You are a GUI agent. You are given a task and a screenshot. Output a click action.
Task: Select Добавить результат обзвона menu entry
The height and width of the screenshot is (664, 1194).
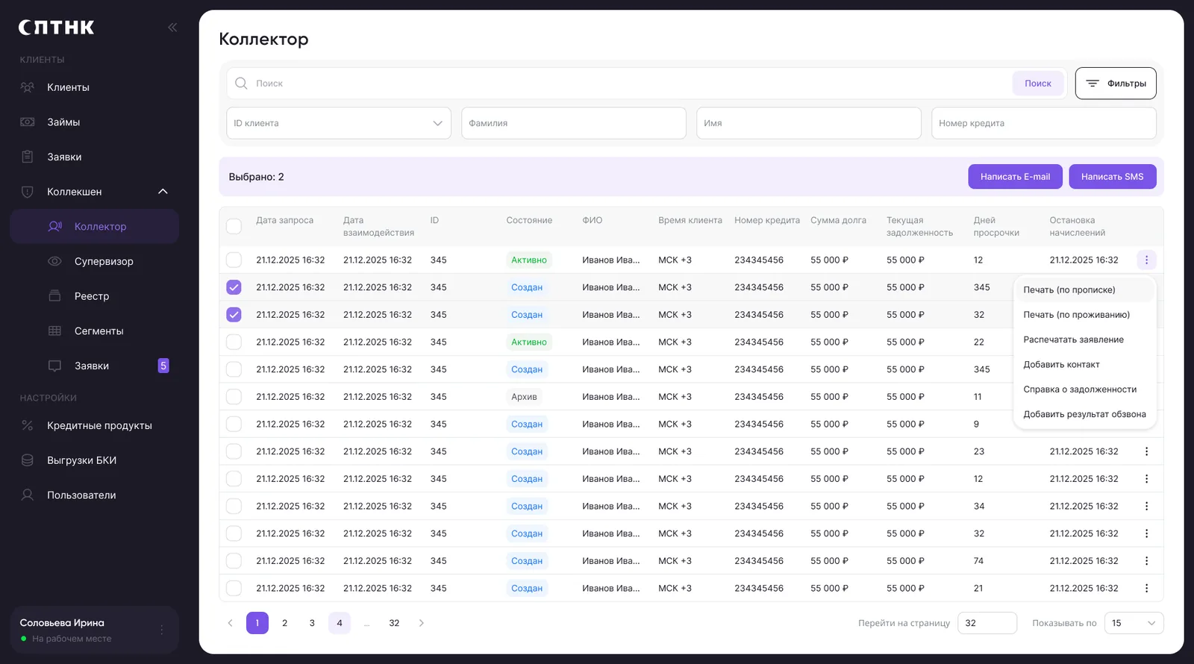click(1084, 414)
